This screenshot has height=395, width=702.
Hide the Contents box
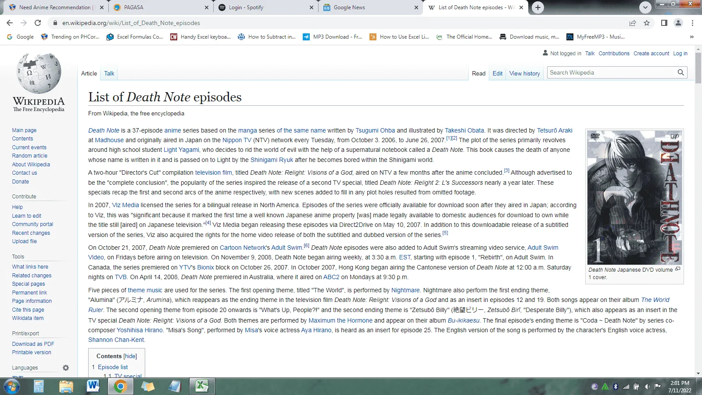click(x=130, y=356)
